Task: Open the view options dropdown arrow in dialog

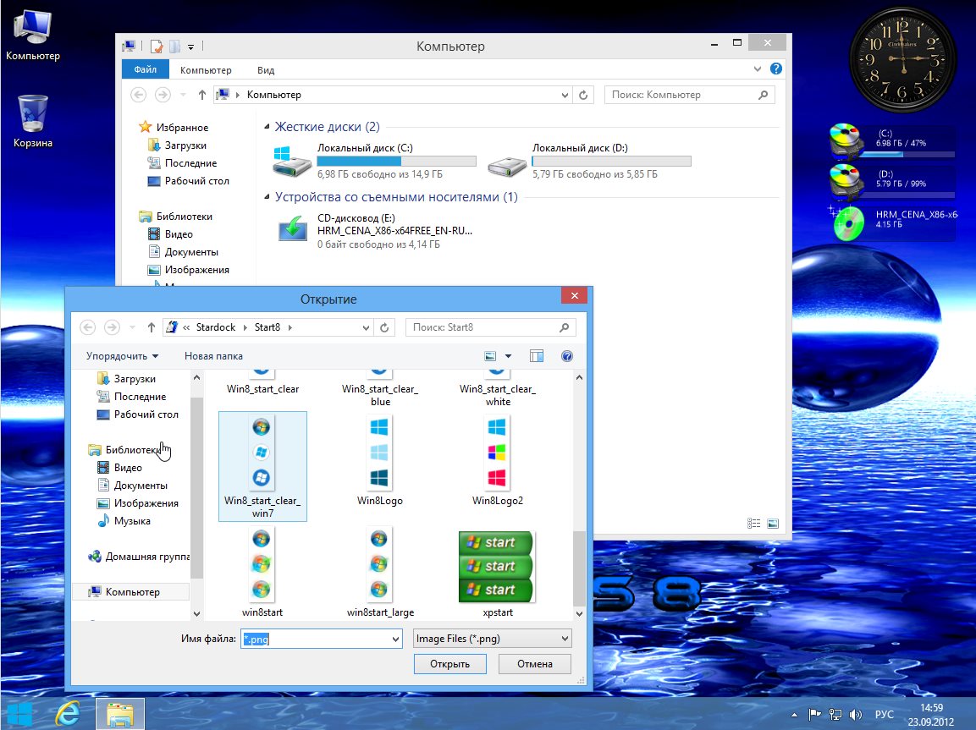Action: point(508,356)
